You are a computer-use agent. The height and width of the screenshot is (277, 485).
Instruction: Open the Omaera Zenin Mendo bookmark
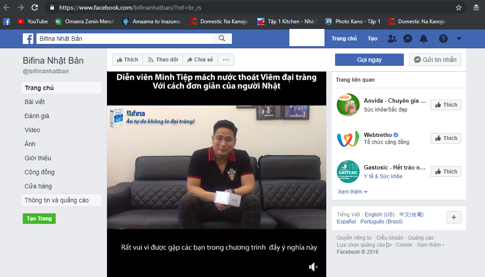[85, 22]
